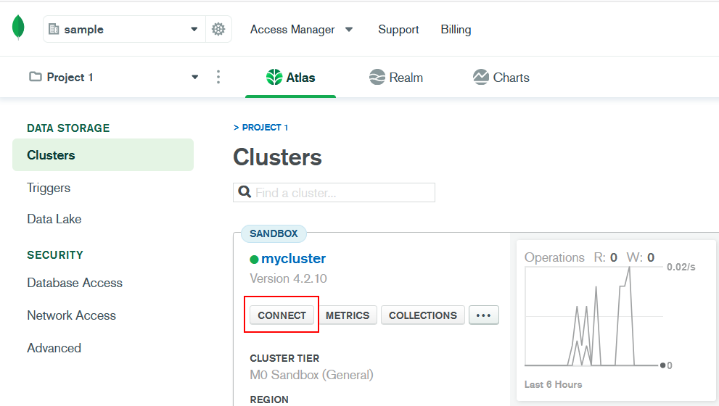Open the mycluster link
The height and width of the screenshot is (406, 719).
(293, 258)
